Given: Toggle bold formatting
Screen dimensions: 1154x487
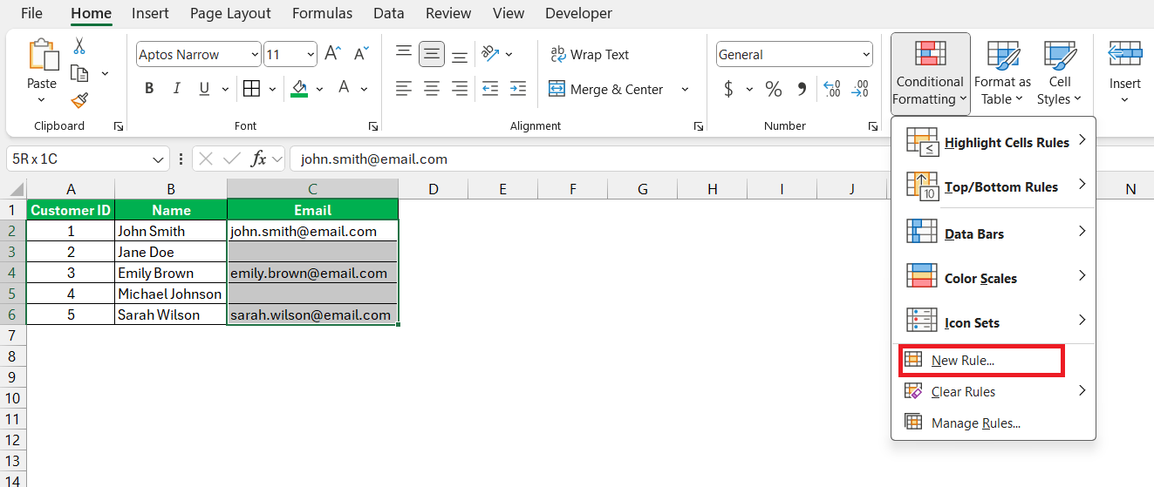Looking at the screenshot, I should pos(149,89).
